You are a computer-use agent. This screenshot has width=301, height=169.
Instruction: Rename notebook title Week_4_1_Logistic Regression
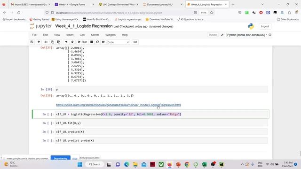click(x=84, y=26)
